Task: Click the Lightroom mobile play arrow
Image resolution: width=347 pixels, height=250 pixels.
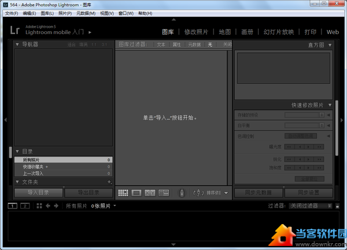Action: (90, 32)
